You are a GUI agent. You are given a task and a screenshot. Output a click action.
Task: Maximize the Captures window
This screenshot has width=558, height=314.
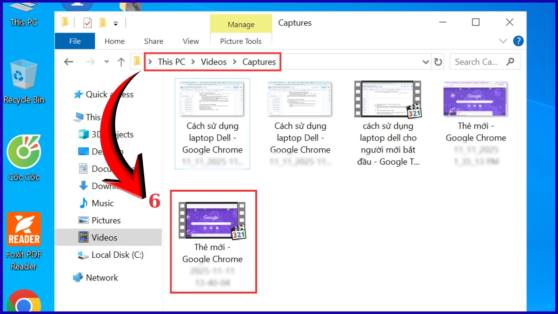pyautogui.click(x=475, y=22)
